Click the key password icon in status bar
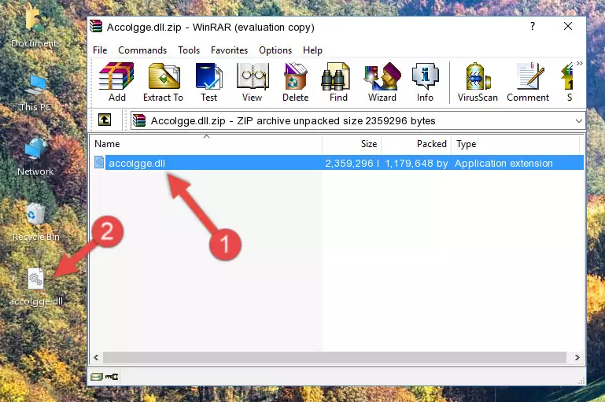 tap(112, 377)
